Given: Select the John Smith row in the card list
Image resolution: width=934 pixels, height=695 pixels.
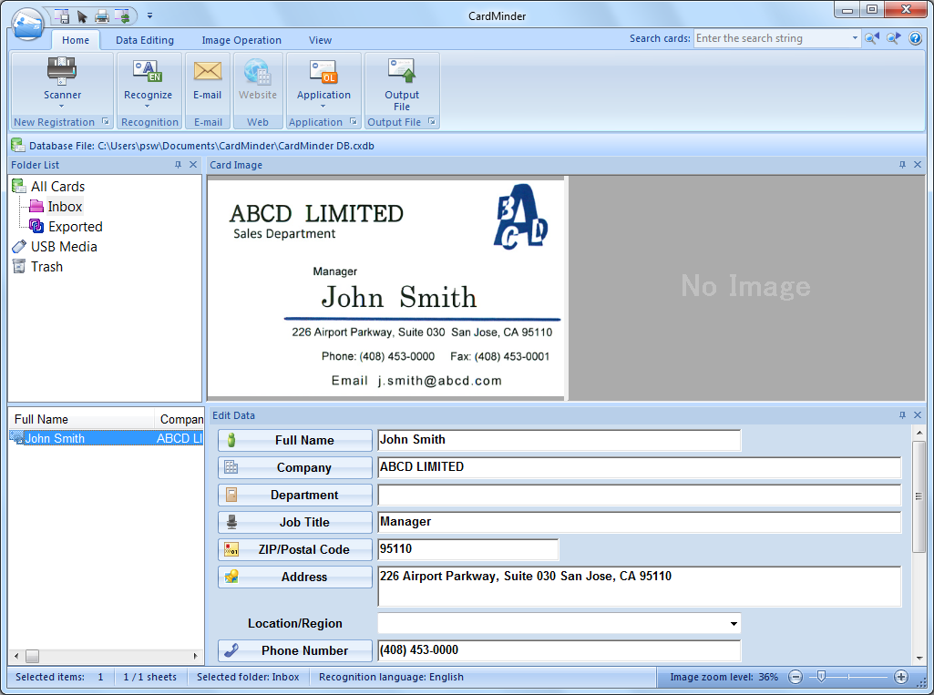Looking at the screenshot, I should tap(106, 438).
